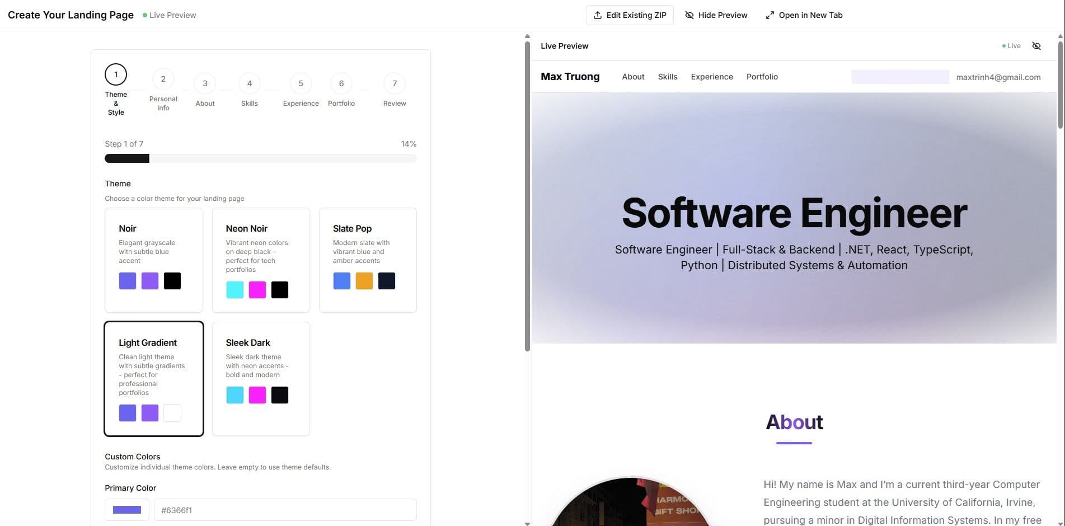This screenshot has height=526, width=1065.
Task: Click the Max Truong site name in preview
Action: 570,77
